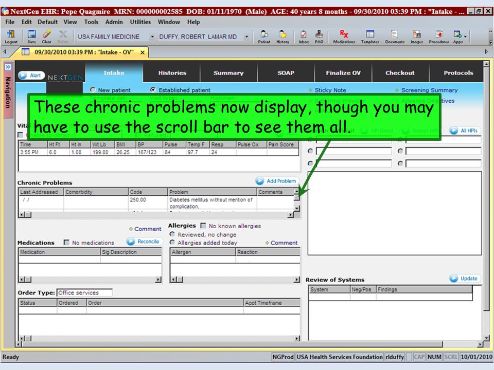494x370 pixels.
Task: Click the medications Comment link
Action: [x=148, y=229]
